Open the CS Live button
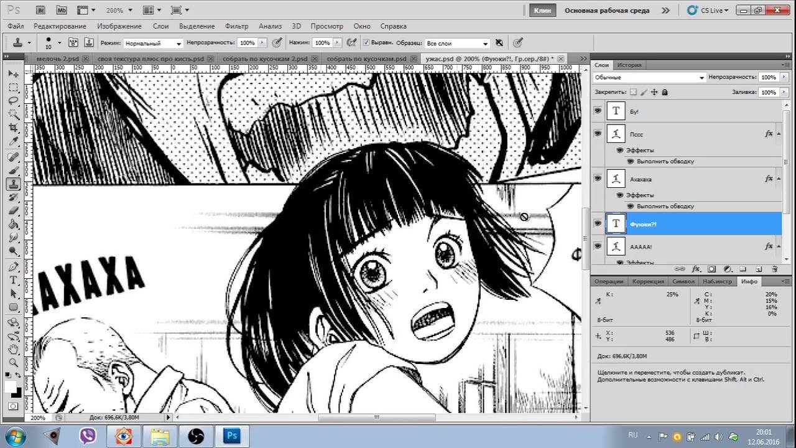The height and width of the screenshot is (448, 796). click(708, 11)
